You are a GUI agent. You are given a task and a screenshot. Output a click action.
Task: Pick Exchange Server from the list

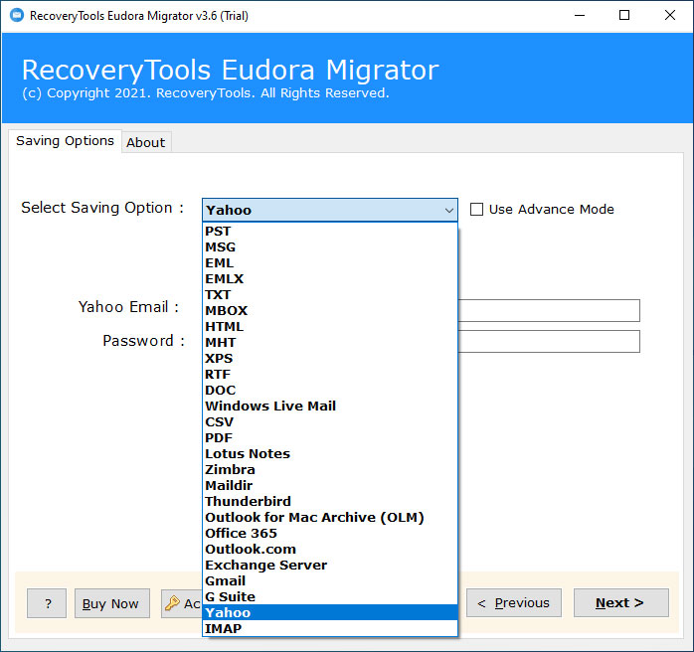coord(330,566)
